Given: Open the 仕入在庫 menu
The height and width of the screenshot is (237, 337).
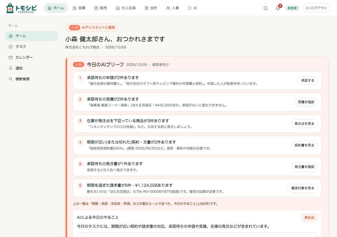Looking at the screenshot, I should coord(126,8).
